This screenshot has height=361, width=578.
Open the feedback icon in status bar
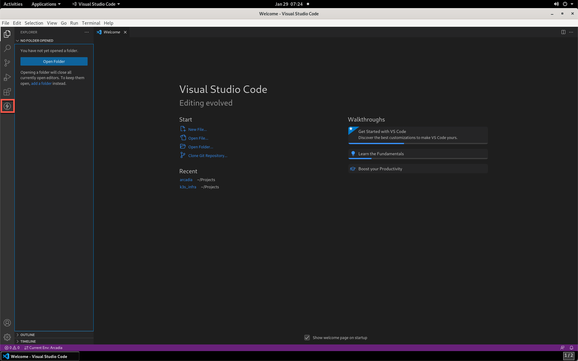tap(562, 348)
